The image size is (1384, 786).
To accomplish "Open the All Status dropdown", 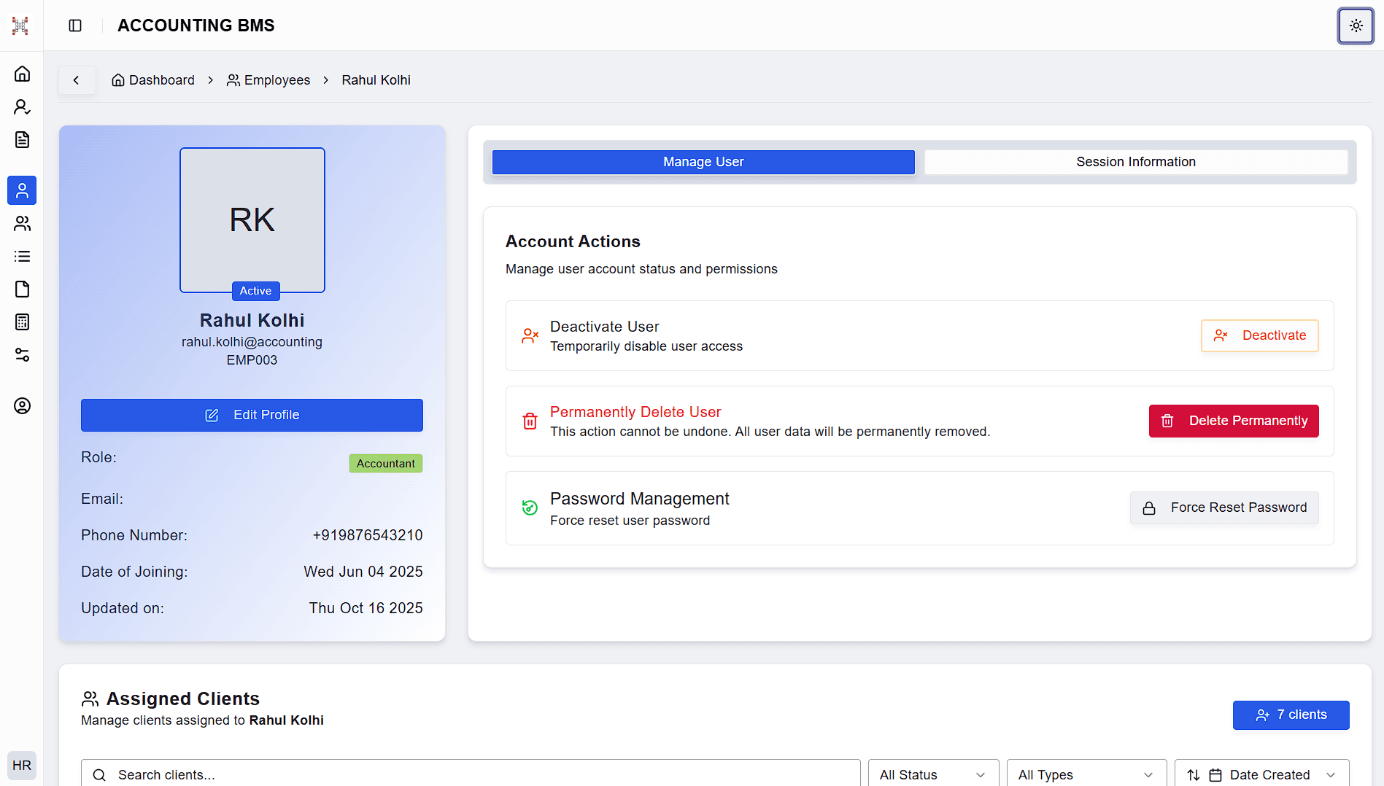I will pyautogui.click(x=933, y=774).
